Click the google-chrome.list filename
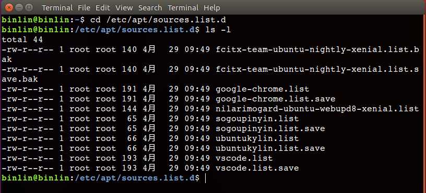The width and height of the screenshot is (426, 193). [x=263, y=89]
